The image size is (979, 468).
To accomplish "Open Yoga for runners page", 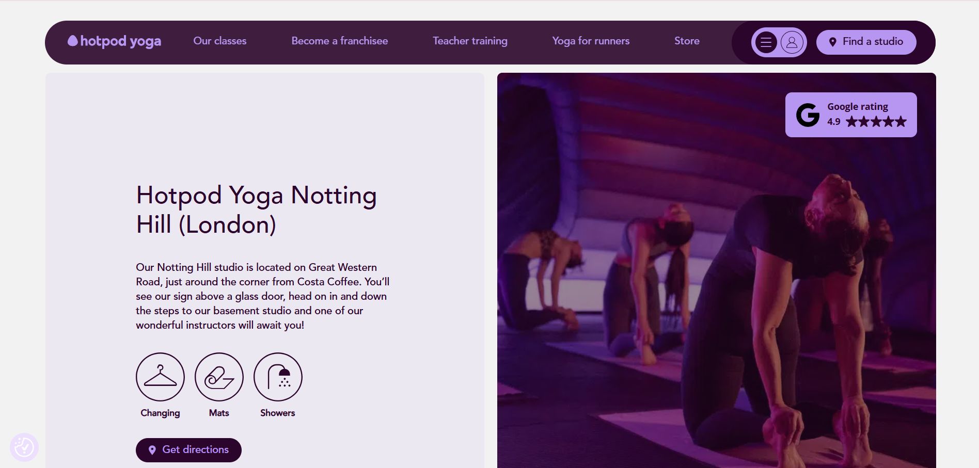I will coord(591,41).
